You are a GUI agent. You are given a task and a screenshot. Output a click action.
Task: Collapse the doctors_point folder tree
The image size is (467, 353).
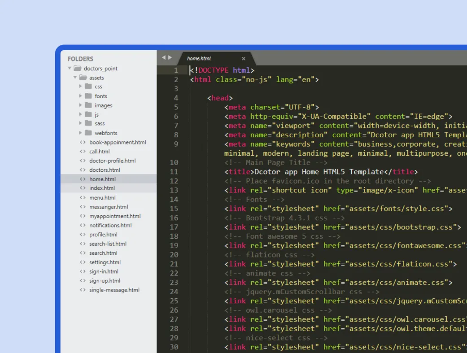click(70, 68)
